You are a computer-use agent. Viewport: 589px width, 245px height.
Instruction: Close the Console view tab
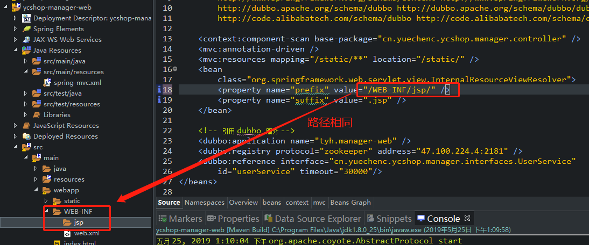[467, 218]
